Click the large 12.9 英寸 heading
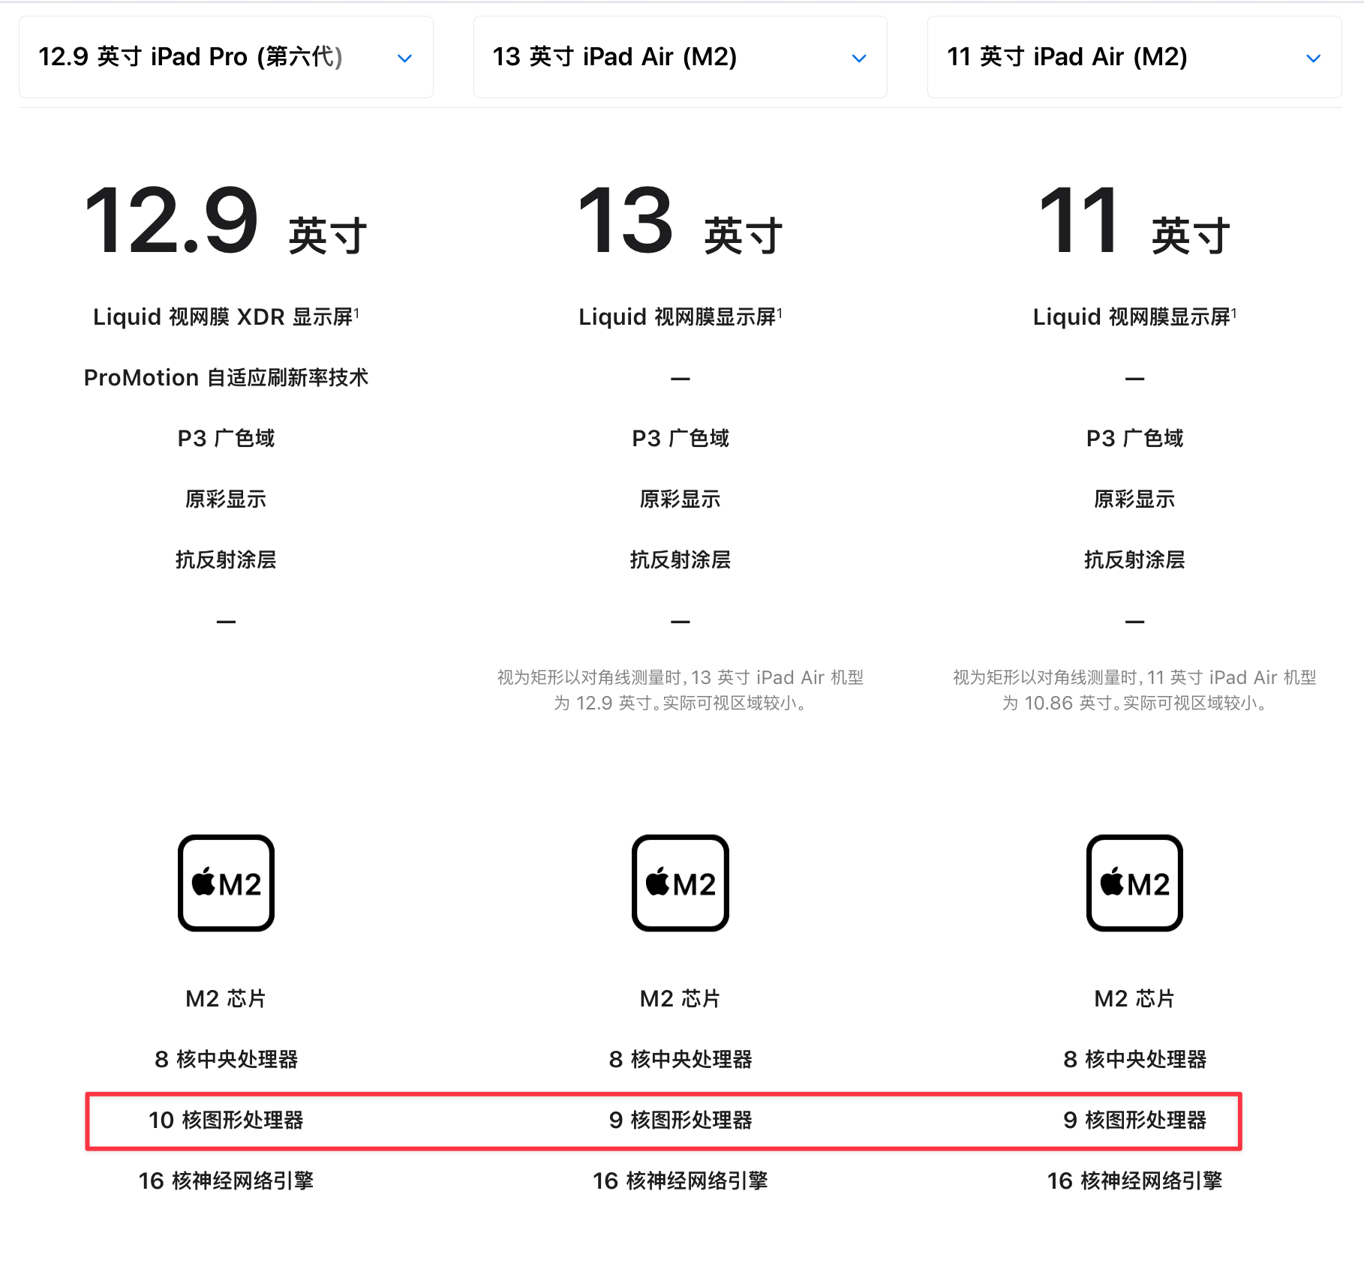 (226, 222)
